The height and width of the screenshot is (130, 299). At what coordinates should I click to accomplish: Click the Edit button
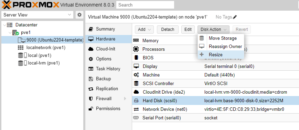(x=188, y=29)
